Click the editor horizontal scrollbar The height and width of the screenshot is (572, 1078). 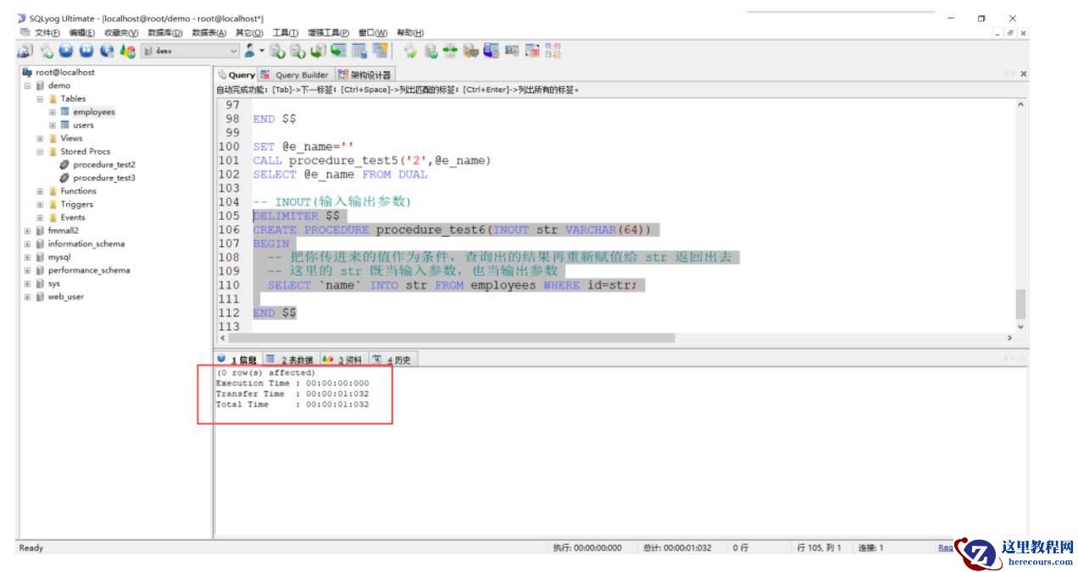(x=449, y=338)
